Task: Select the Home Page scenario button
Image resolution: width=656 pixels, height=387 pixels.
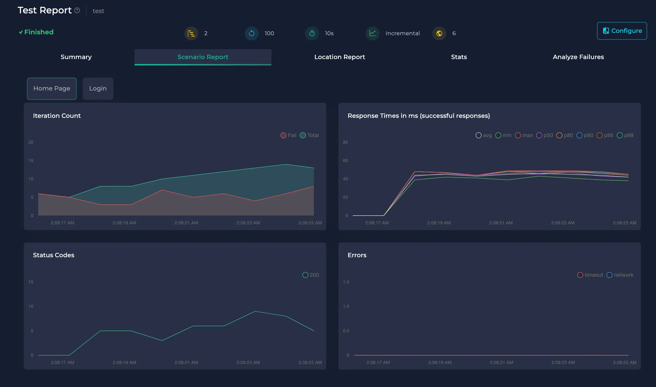Action: [x=52, y=88]
